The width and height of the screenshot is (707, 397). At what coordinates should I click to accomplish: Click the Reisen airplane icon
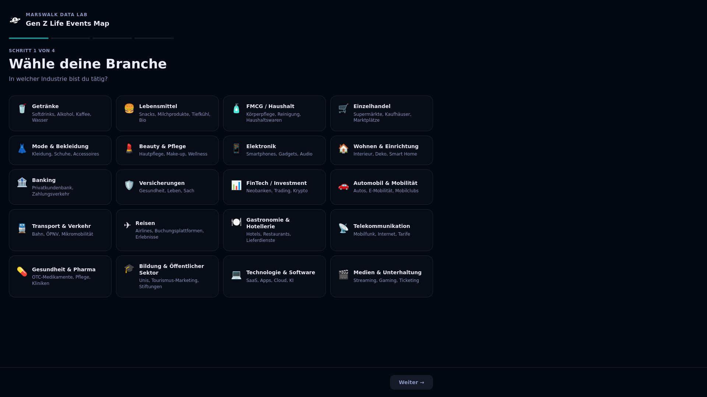(x=127, y=225)
